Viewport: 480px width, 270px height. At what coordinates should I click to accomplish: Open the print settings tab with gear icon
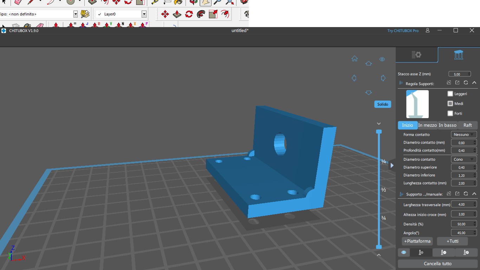point(416,54)
